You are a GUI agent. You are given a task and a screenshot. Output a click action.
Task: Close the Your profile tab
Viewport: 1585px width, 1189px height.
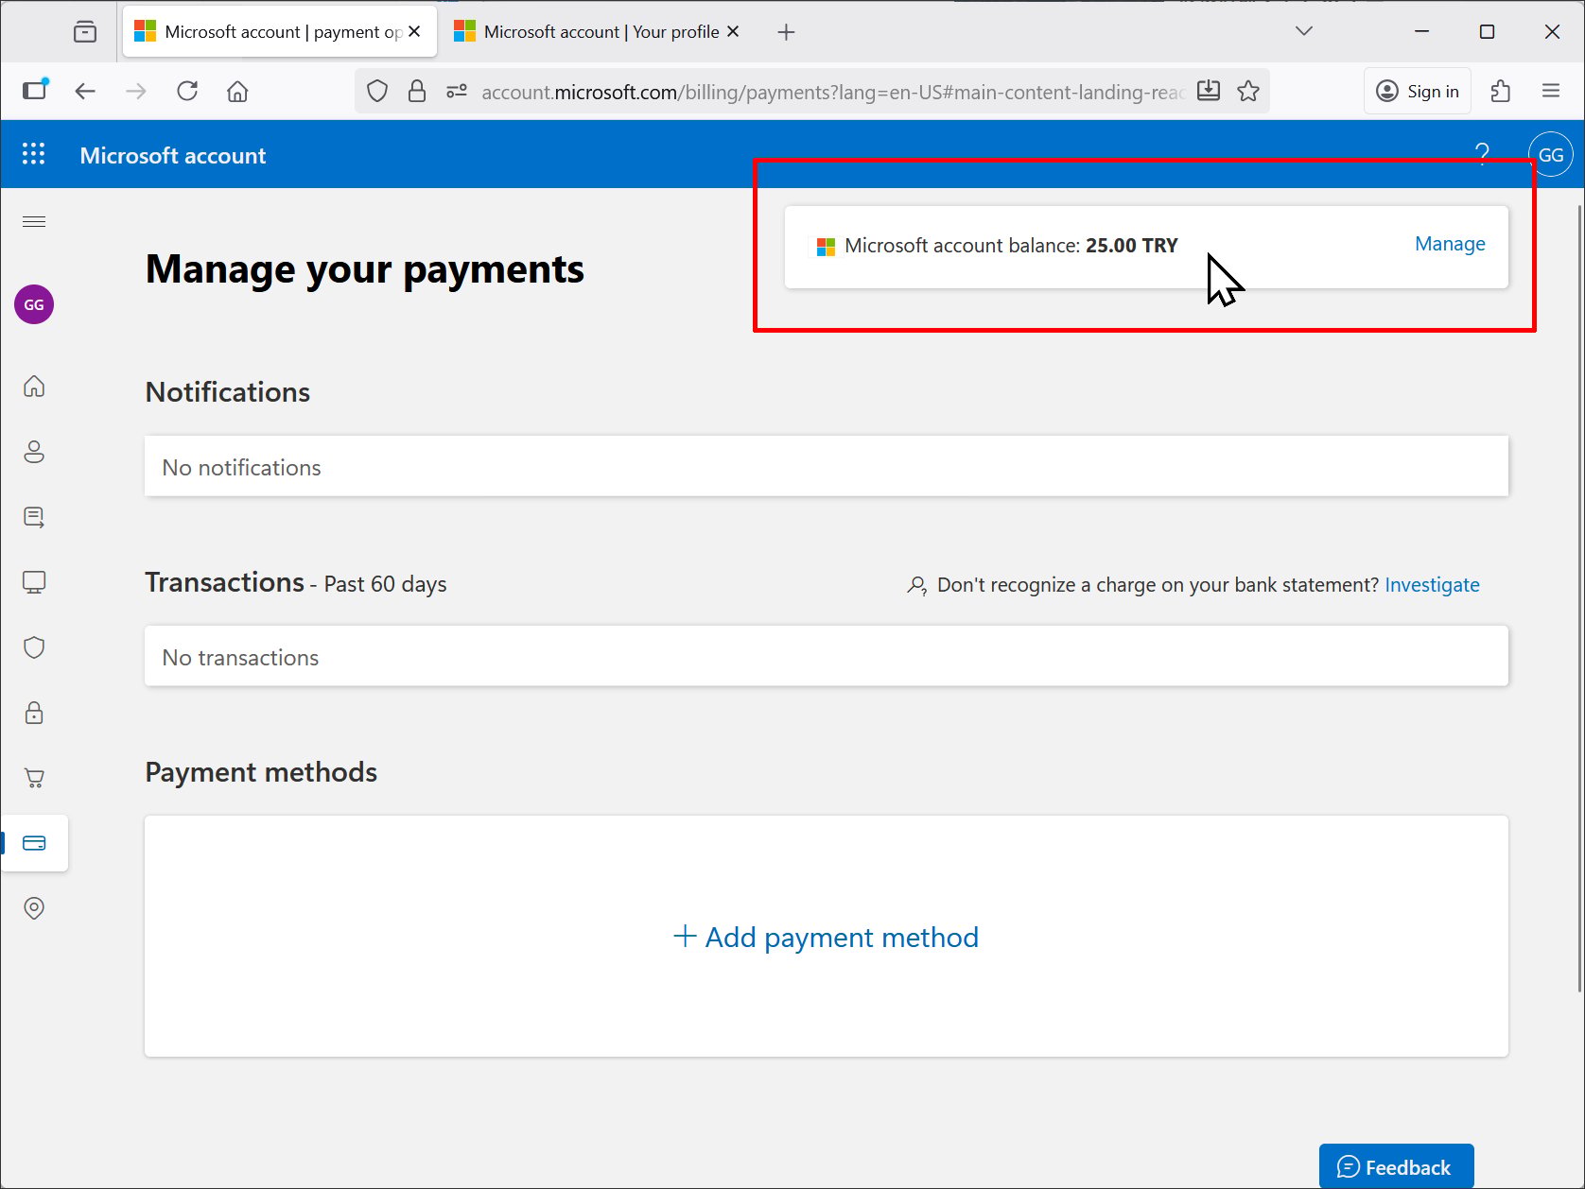click(733, 31)
